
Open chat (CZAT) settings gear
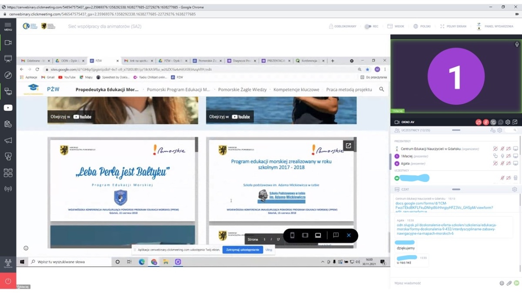[x=514, y=190]
